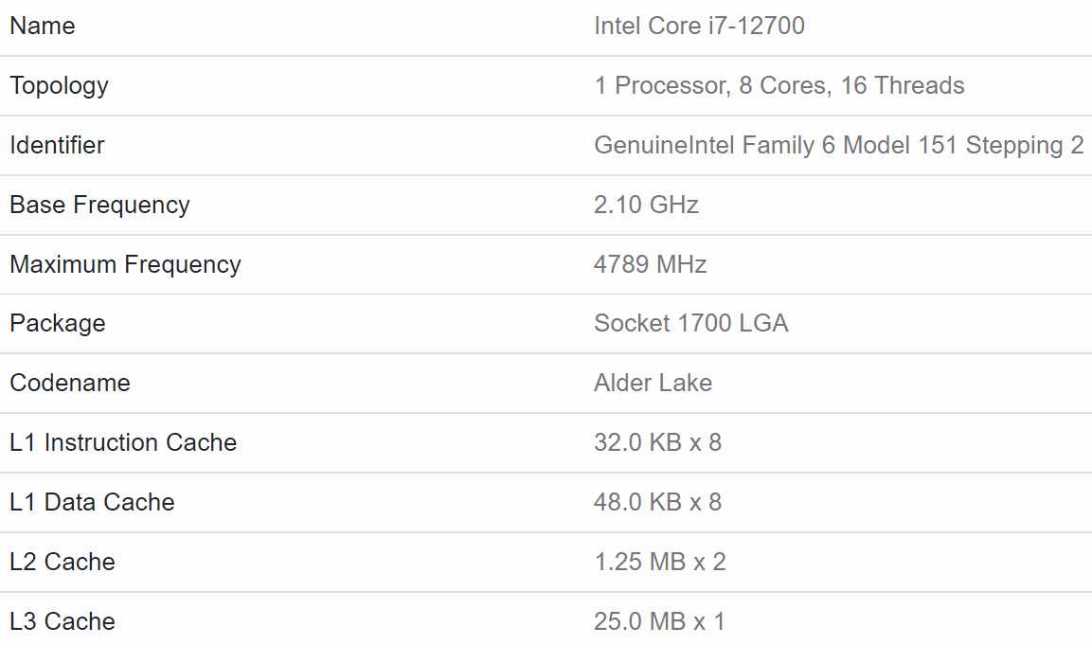
Task: Click the 1 Processor, 8 Cores, 16 Threads text
Action: (779, 85)
